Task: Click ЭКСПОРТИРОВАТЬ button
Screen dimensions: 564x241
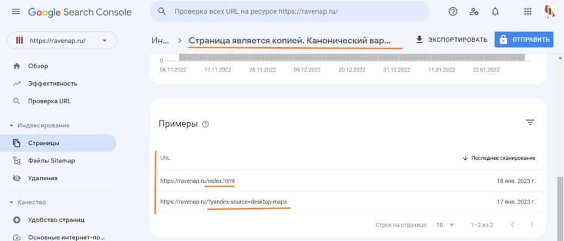Action: (452, 40)
